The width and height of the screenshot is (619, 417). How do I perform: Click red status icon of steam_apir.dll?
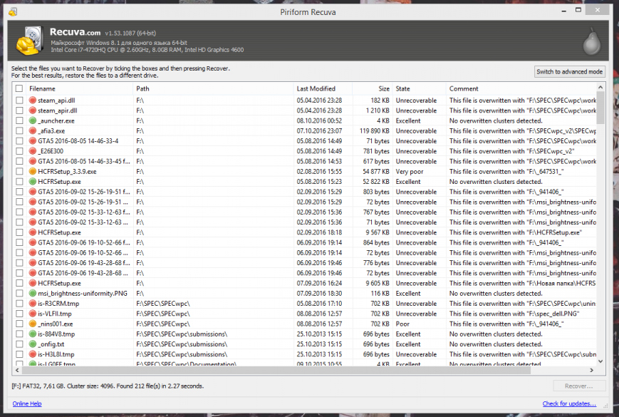click(33, 110)
